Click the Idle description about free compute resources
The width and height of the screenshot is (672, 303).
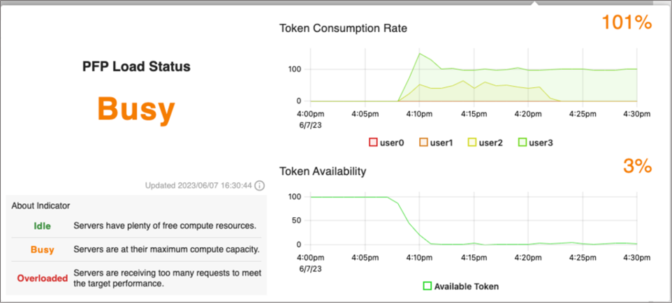[x=165, y=226]
